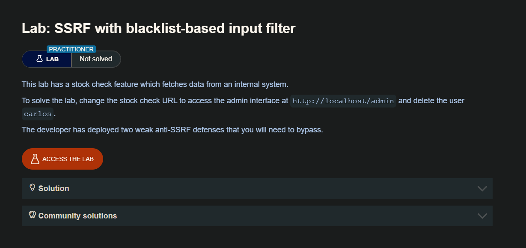Screen dimensions: 526x248
Task: Click the empty middle area of the Community solutions bar
Action: click(278, 216)
